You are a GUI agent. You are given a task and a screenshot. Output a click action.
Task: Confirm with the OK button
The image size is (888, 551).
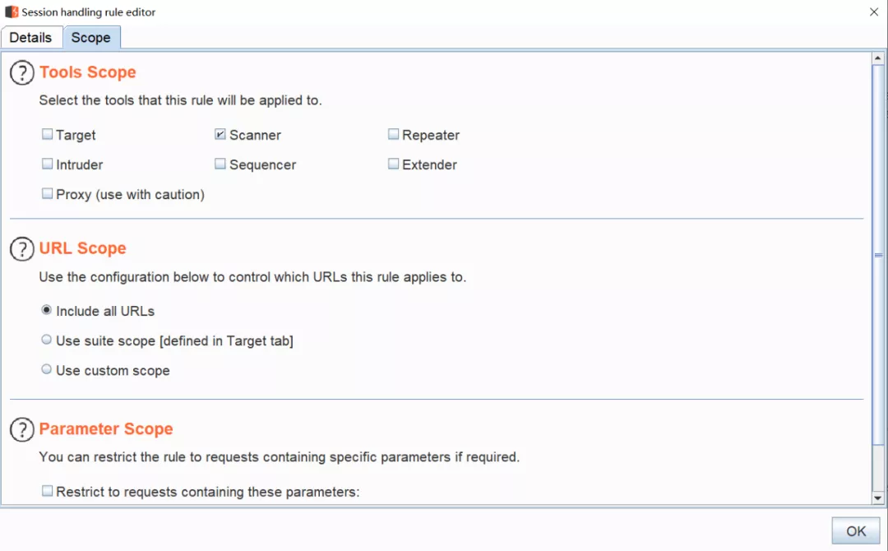coord(856,531)
